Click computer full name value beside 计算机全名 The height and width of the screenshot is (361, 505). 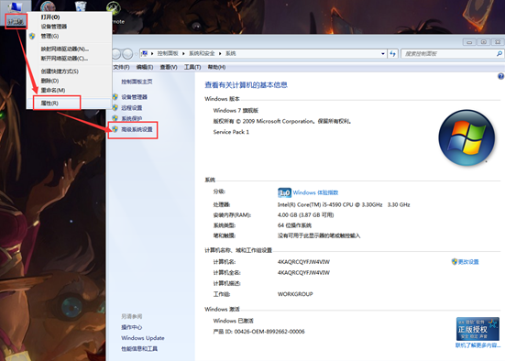point(303,273)
